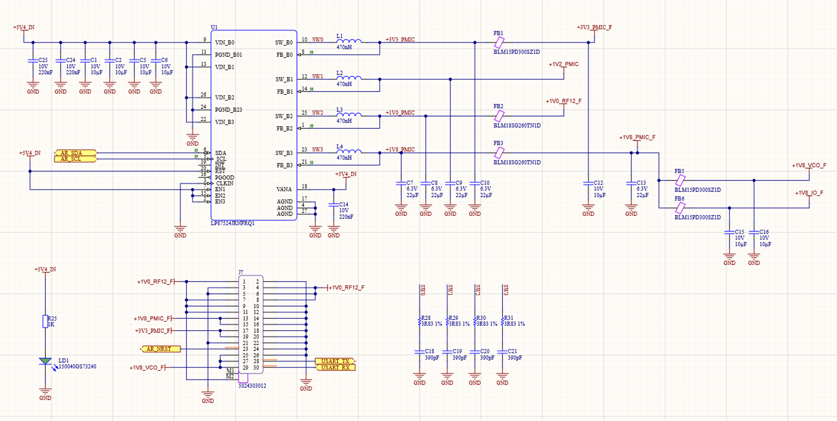Select ferrite bead FB3 symbol
837x421 pixels.
(x=499, y=153)
